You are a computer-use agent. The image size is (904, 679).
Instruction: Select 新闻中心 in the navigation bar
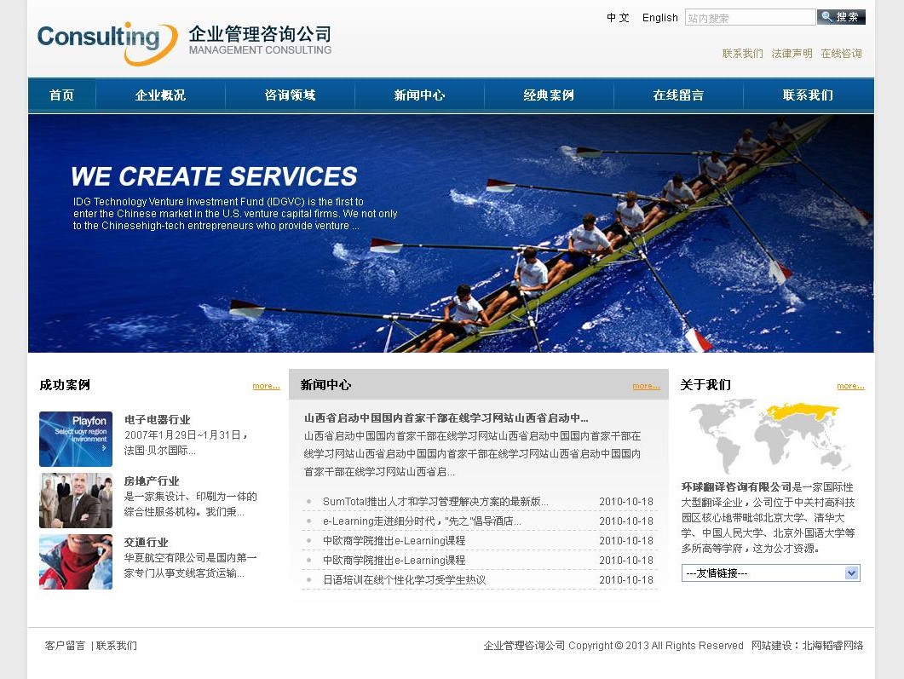click(419, 95)
